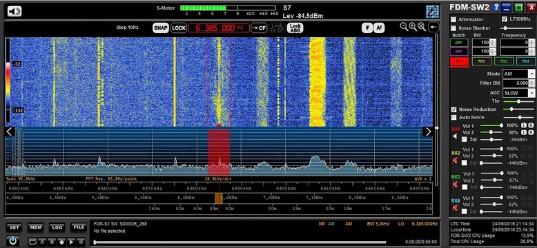Screen dimensions: 537x248
Task: Enable the Attenuator checkbox
Action: (x=453, y=19)
